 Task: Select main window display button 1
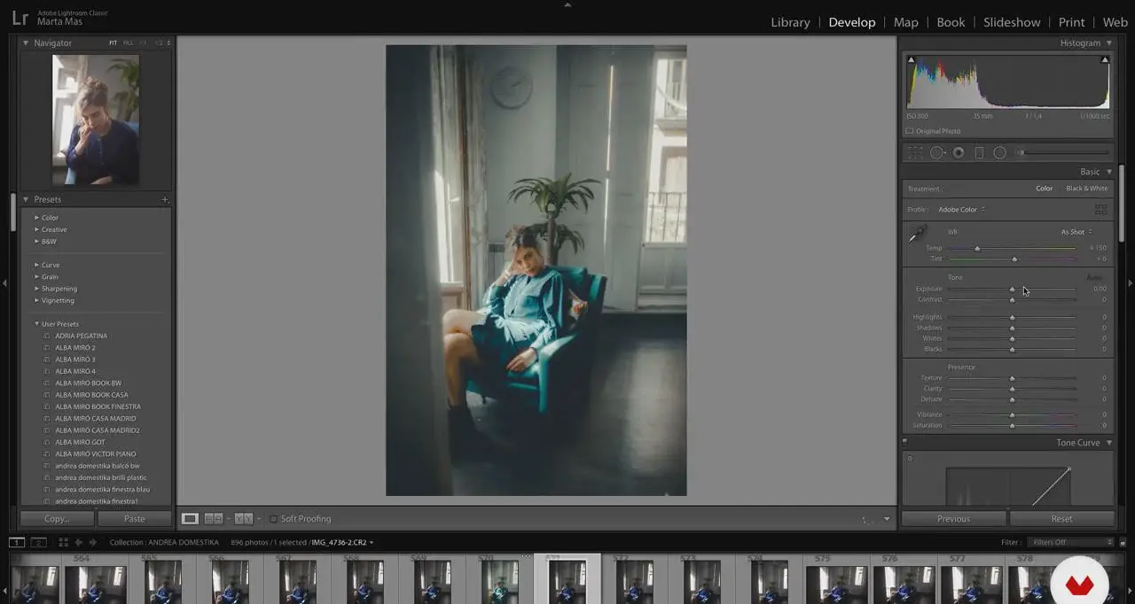pos(17,542)
